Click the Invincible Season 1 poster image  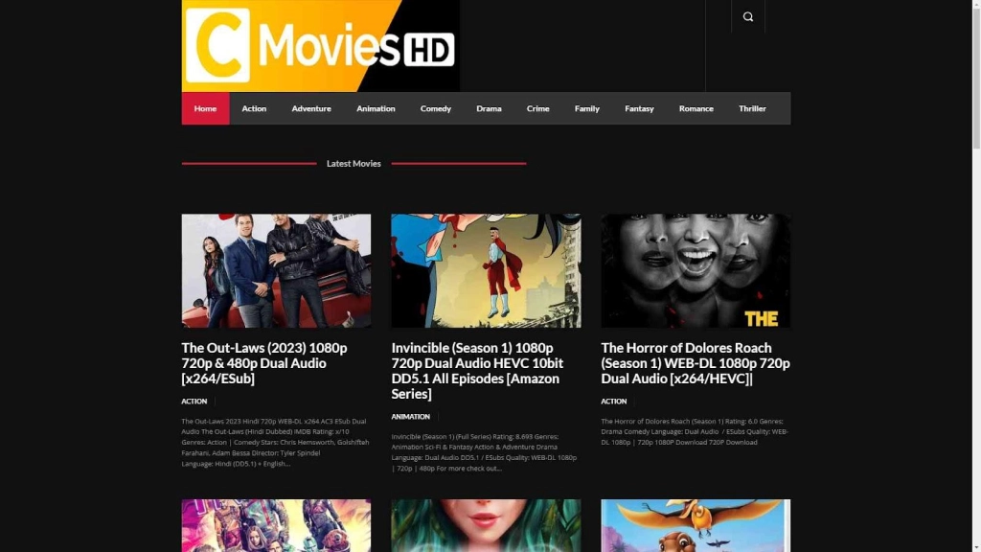(x=486, y=270)
